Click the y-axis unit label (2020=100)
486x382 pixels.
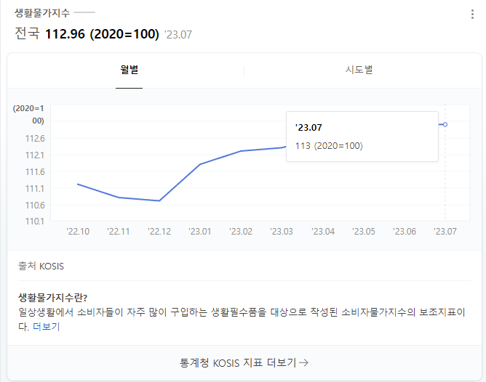coord(28,115)
